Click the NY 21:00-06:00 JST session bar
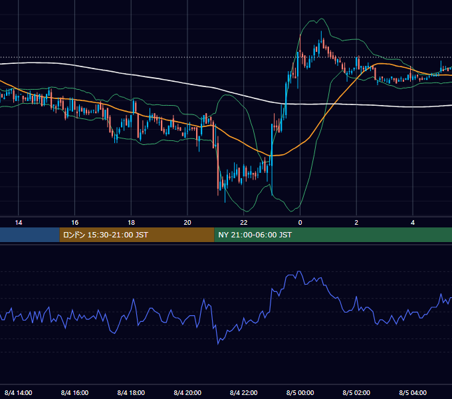Viewport: 452px width, 399px height. 333,235
